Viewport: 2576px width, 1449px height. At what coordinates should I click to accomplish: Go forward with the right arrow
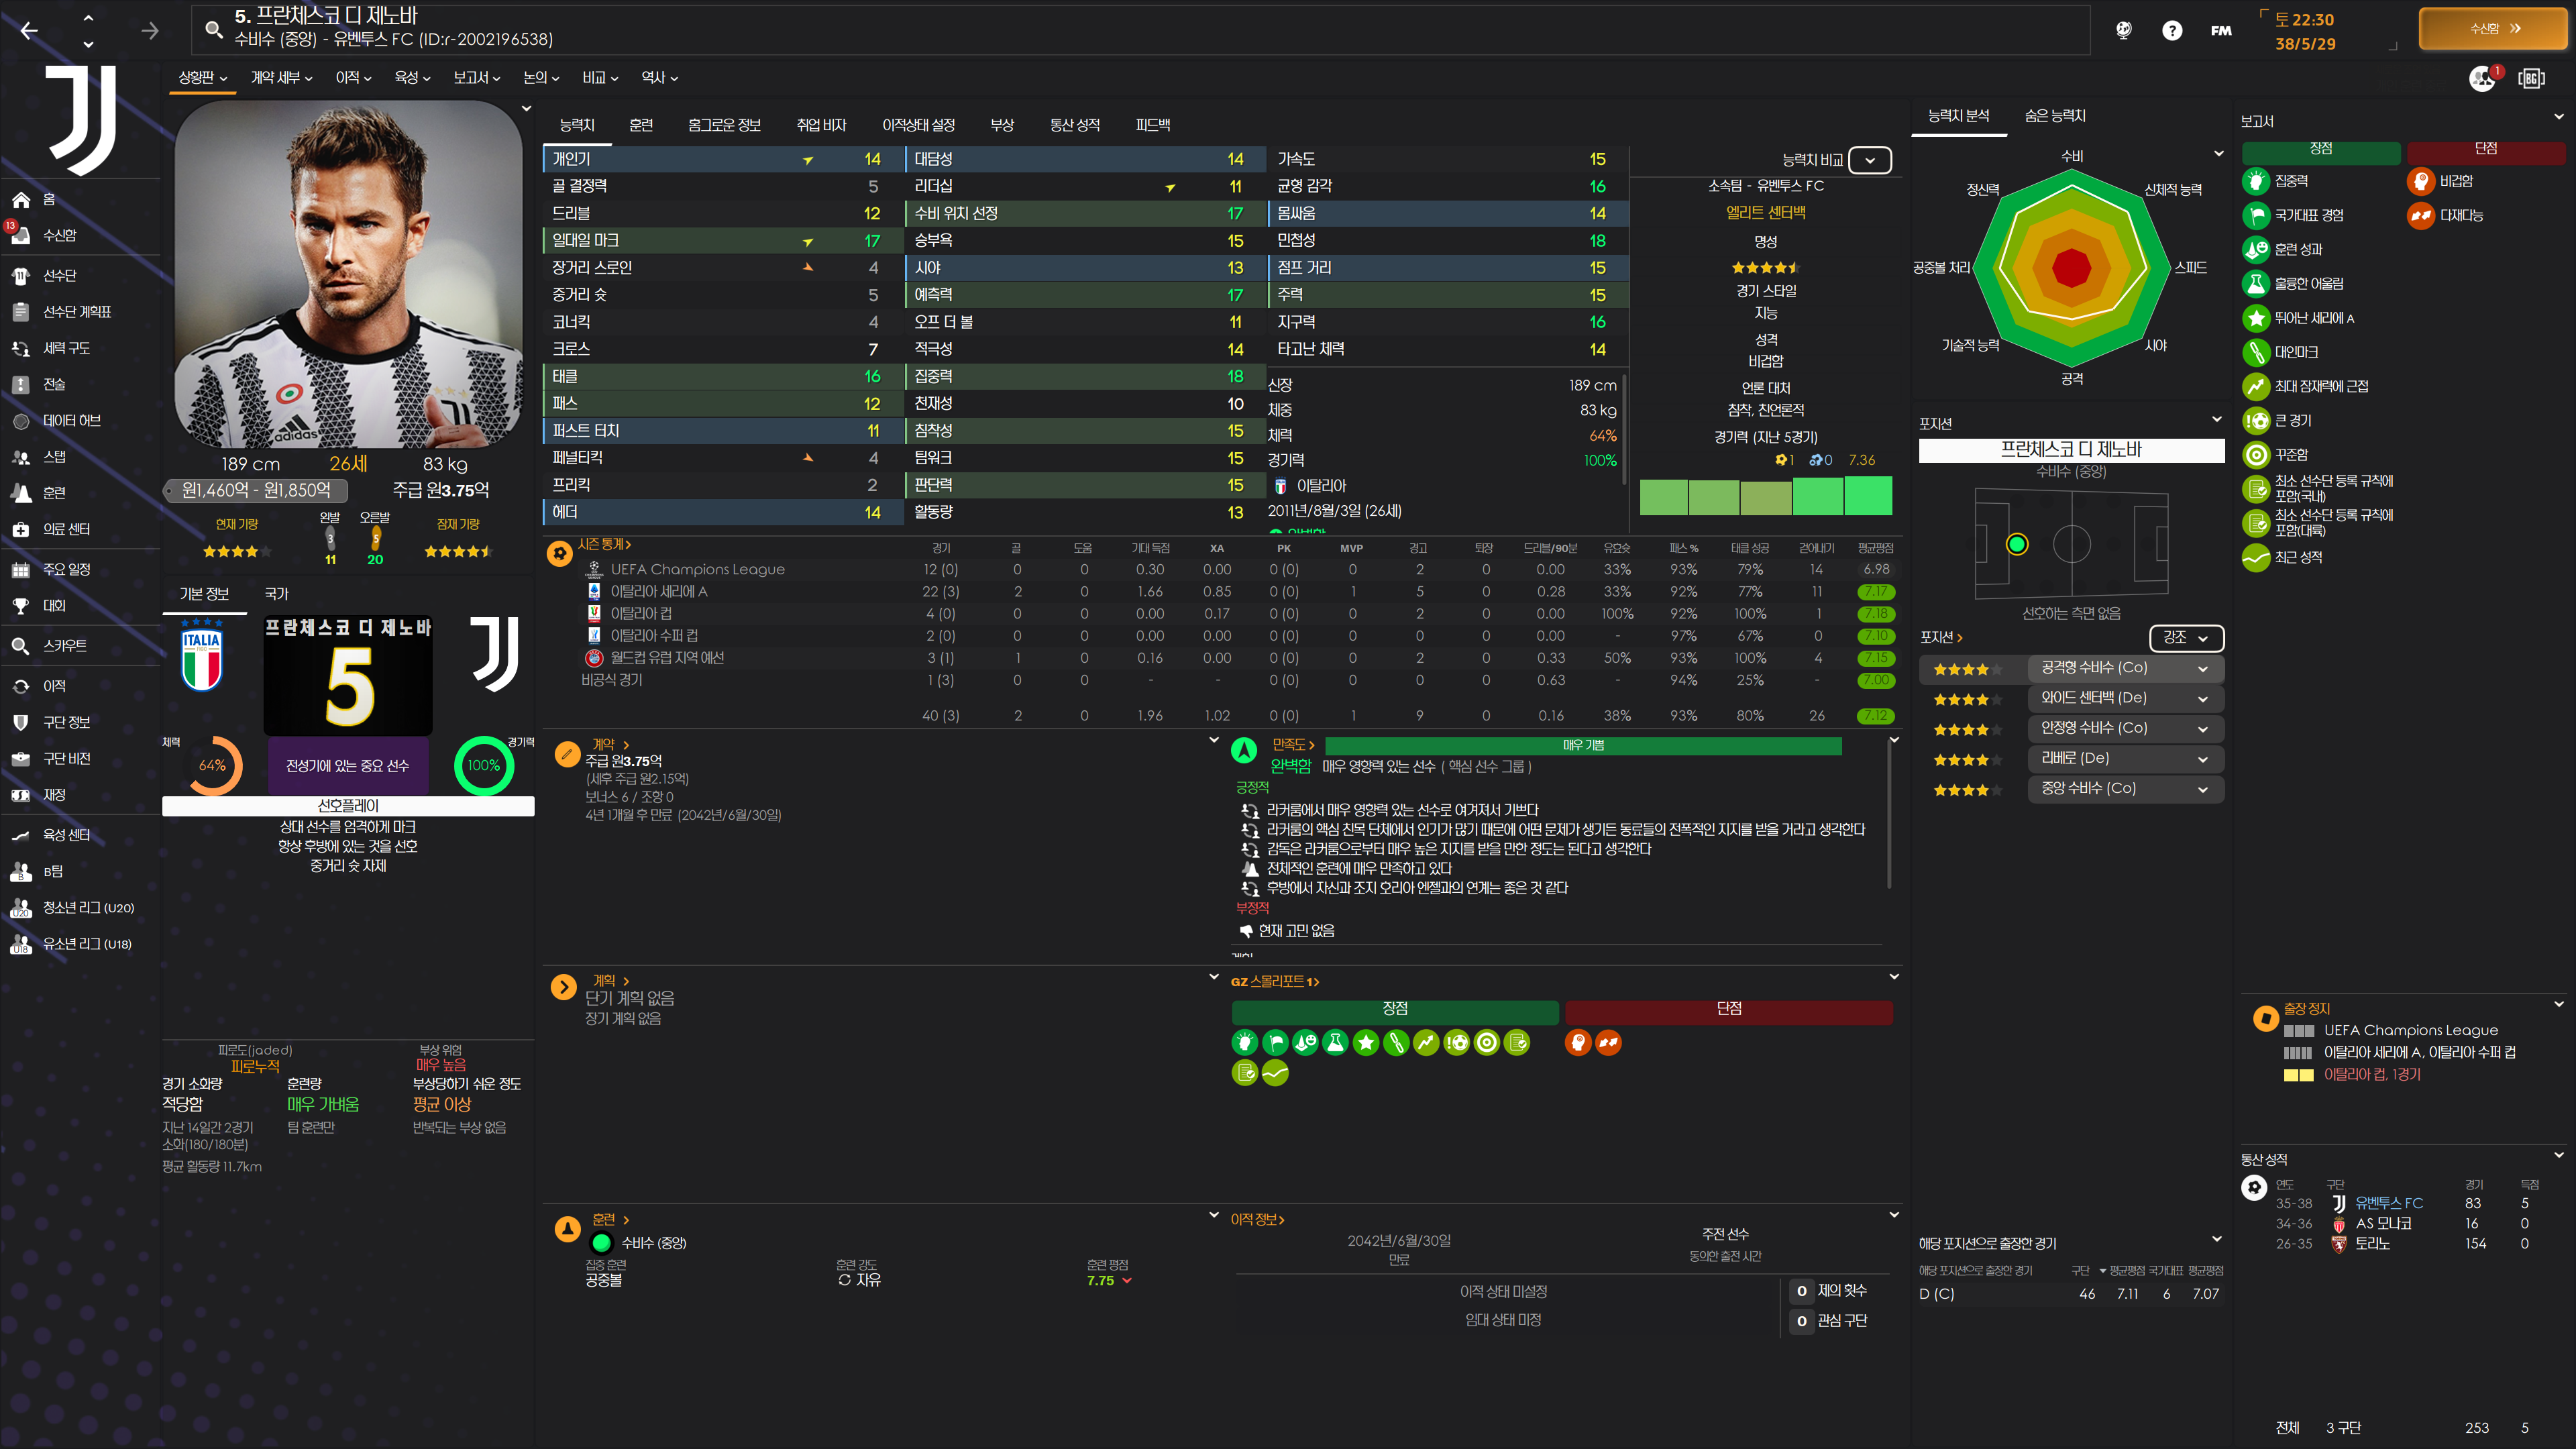pyautogui.click(x=149, y=30)
